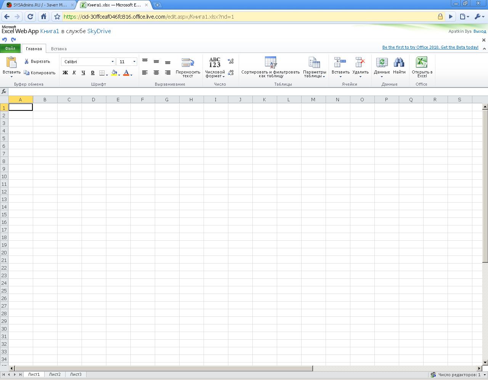Toggle underline formatting (Ч)
This screenshot has width=488, height=380.
click(83, 73)
